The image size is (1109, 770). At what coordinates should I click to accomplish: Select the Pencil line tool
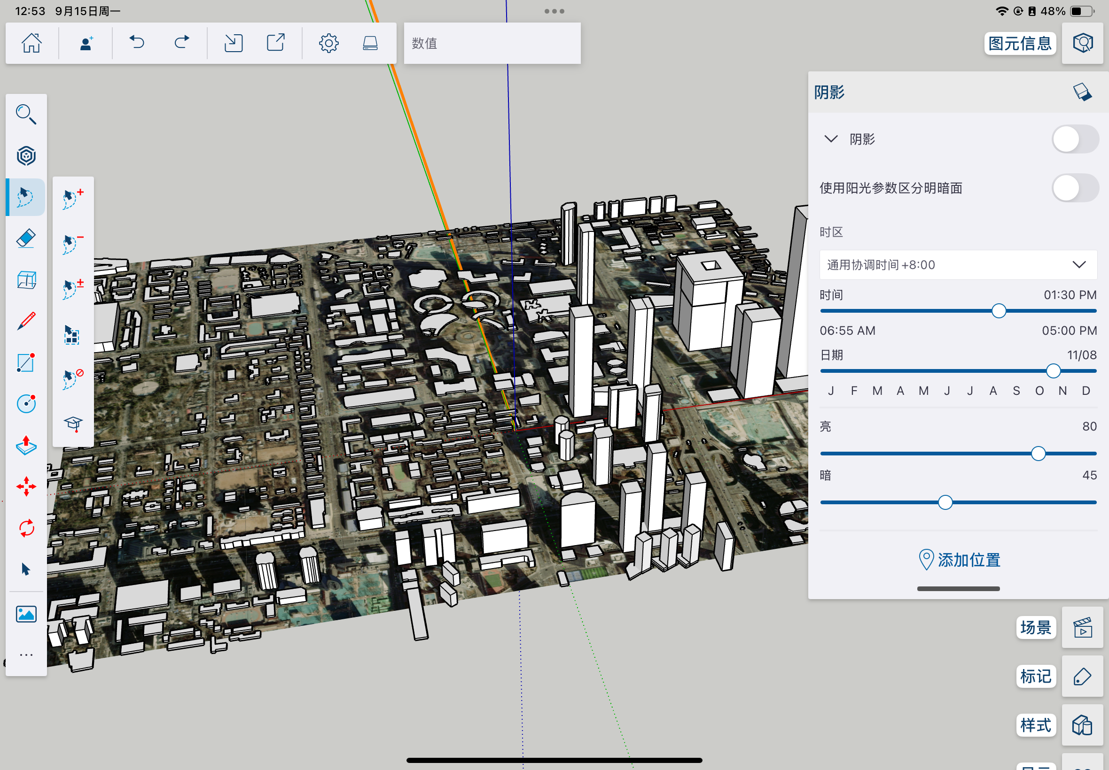pos(26,321)
